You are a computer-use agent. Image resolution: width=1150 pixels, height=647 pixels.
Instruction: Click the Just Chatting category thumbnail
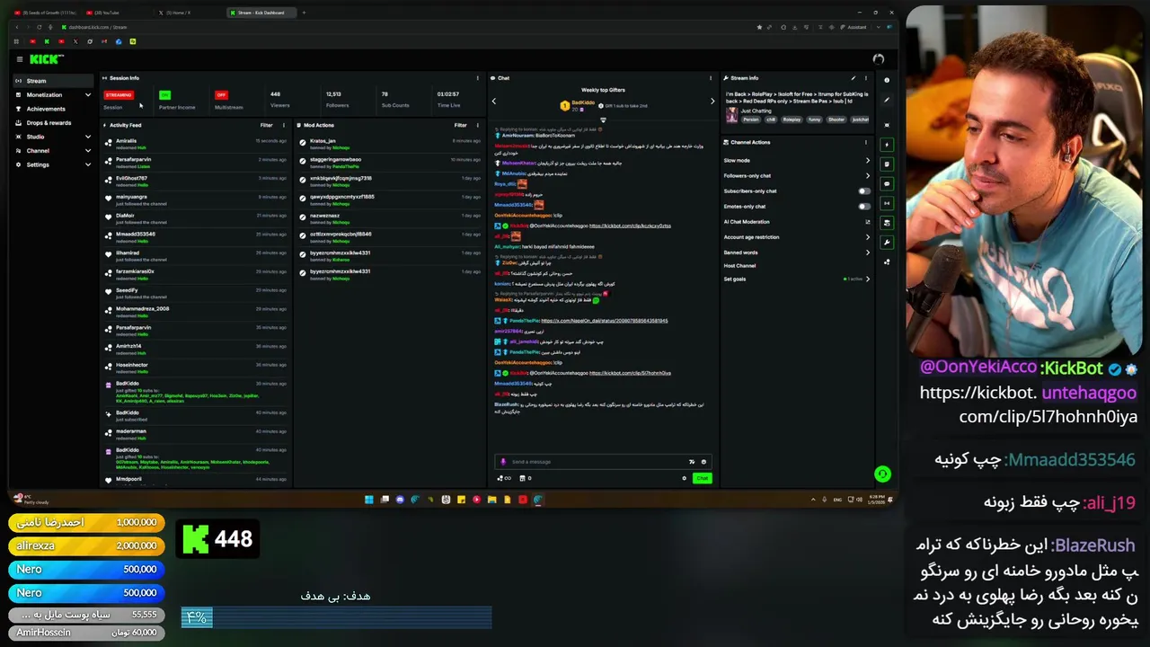point(731,115)
